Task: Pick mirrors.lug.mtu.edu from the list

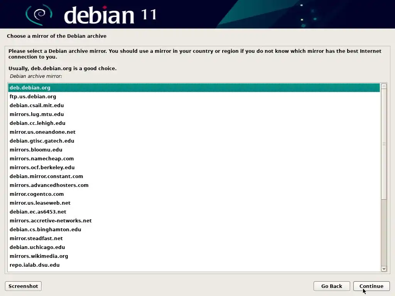Action: tap(194, 114)
